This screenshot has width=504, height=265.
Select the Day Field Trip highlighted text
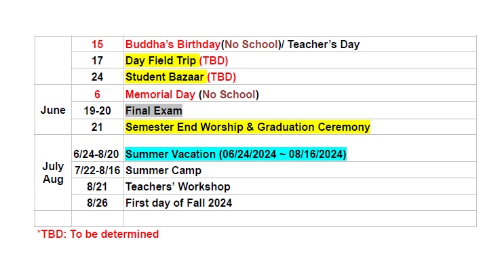(x=161, y=61)
